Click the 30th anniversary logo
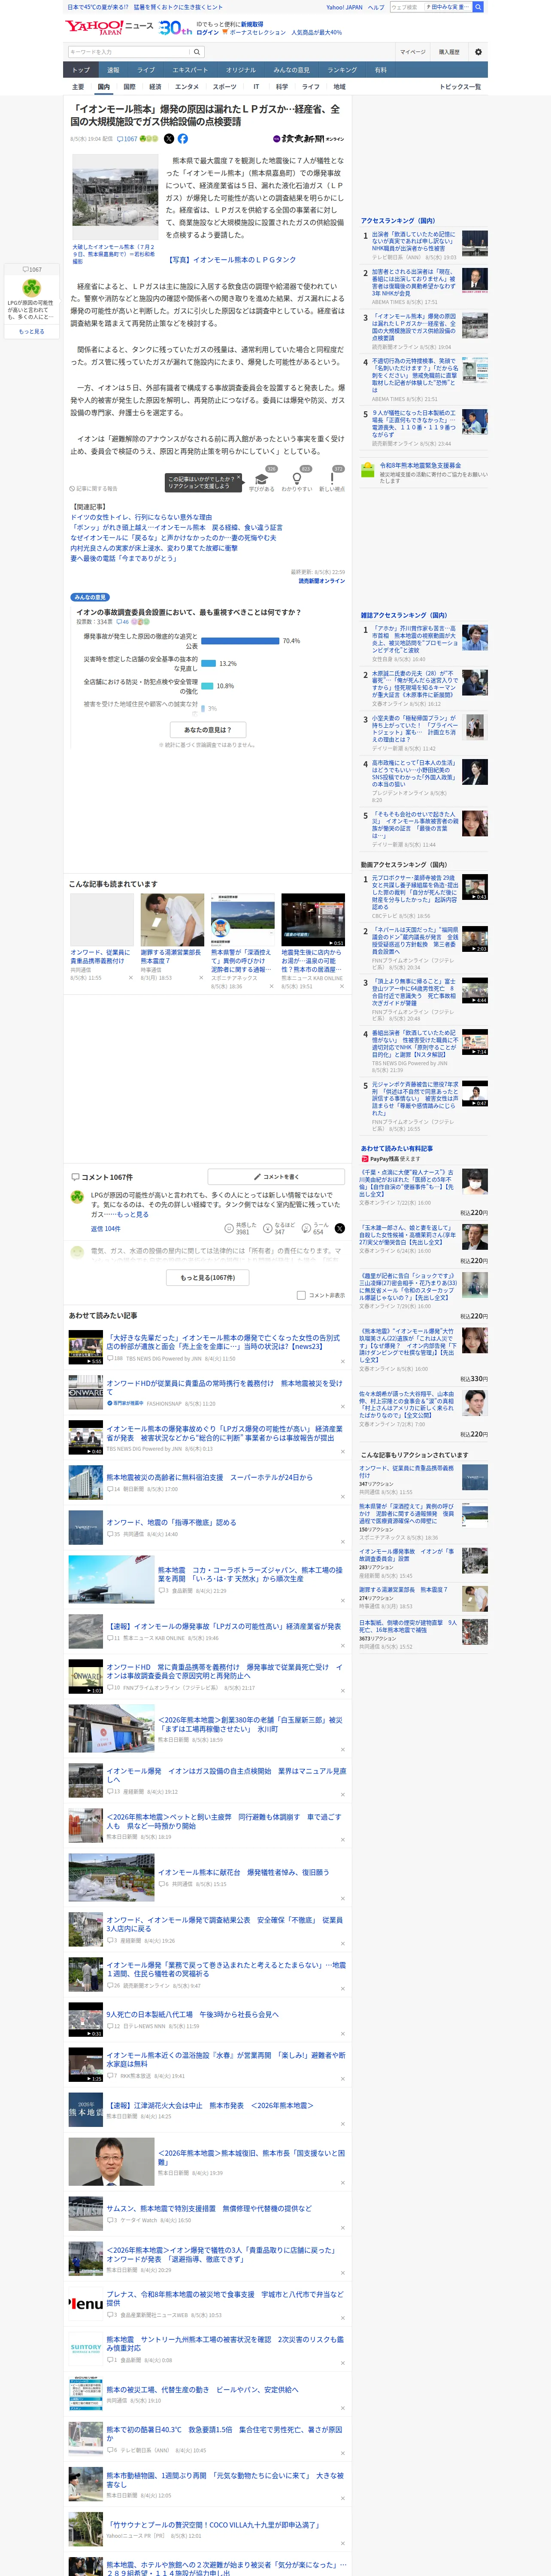The height and width of the screenshot is (2576, 551). pos(175,28)
